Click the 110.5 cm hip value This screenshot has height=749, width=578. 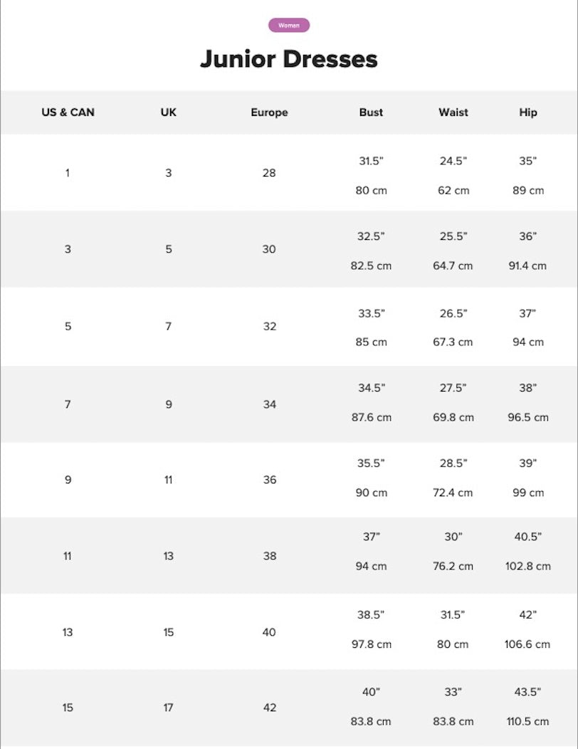pos(528,721)
